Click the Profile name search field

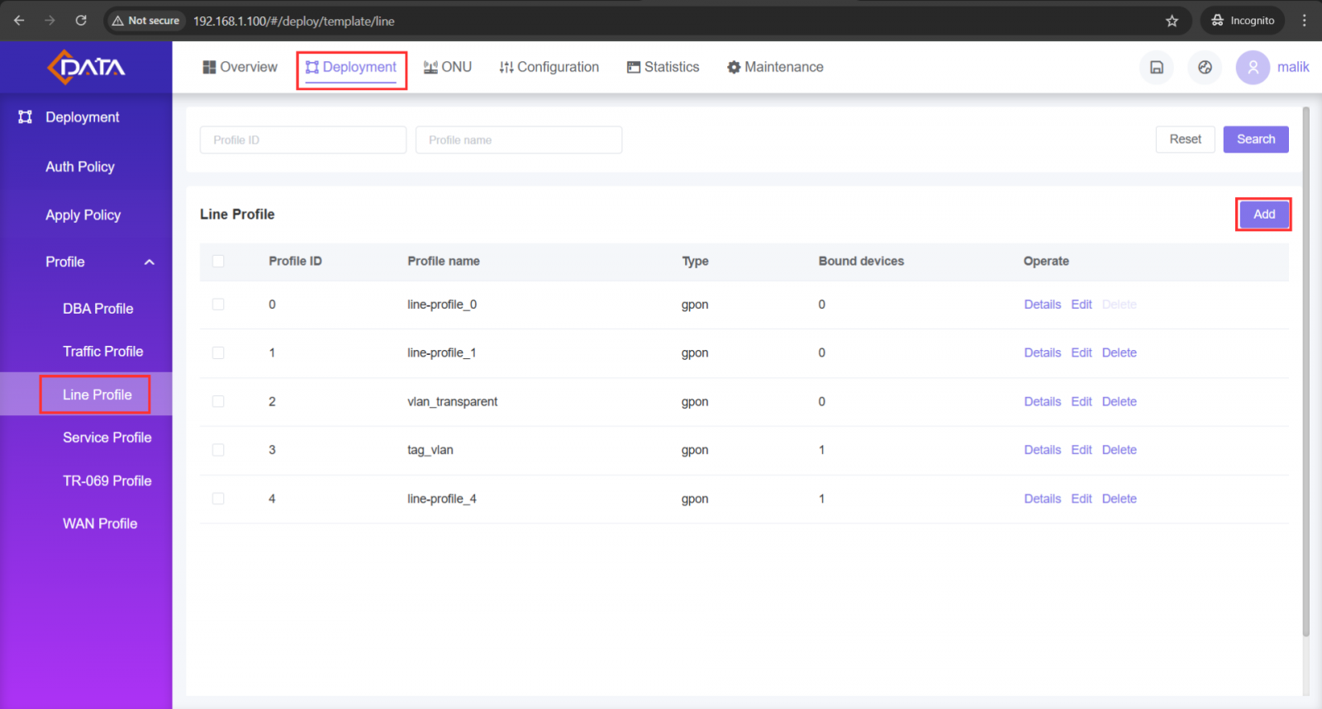pyautogui.click(x=518, y=140)
